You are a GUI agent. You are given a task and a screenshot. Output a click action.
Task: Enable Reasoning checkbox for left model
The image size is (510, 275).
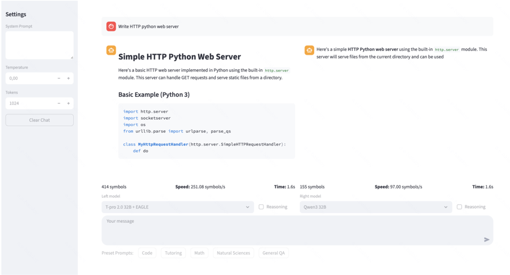click(x=261, y=207)
